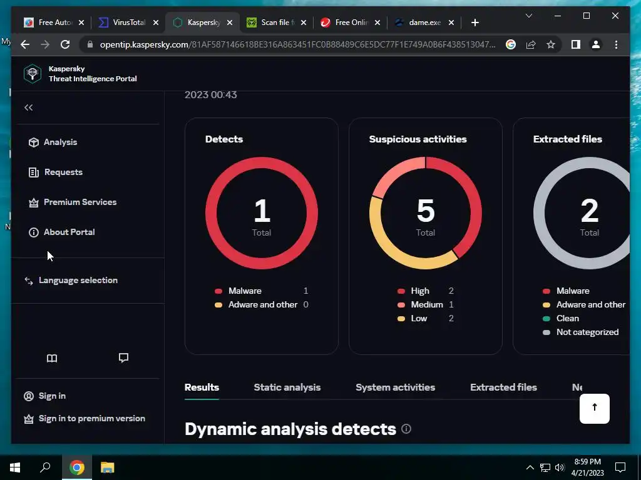Click Sign in to premium version
641x480 pixels.
pos(85,418)
